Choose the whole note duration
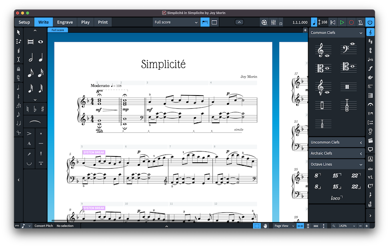Viewport: 389px width, 247px height. [41, 42]
